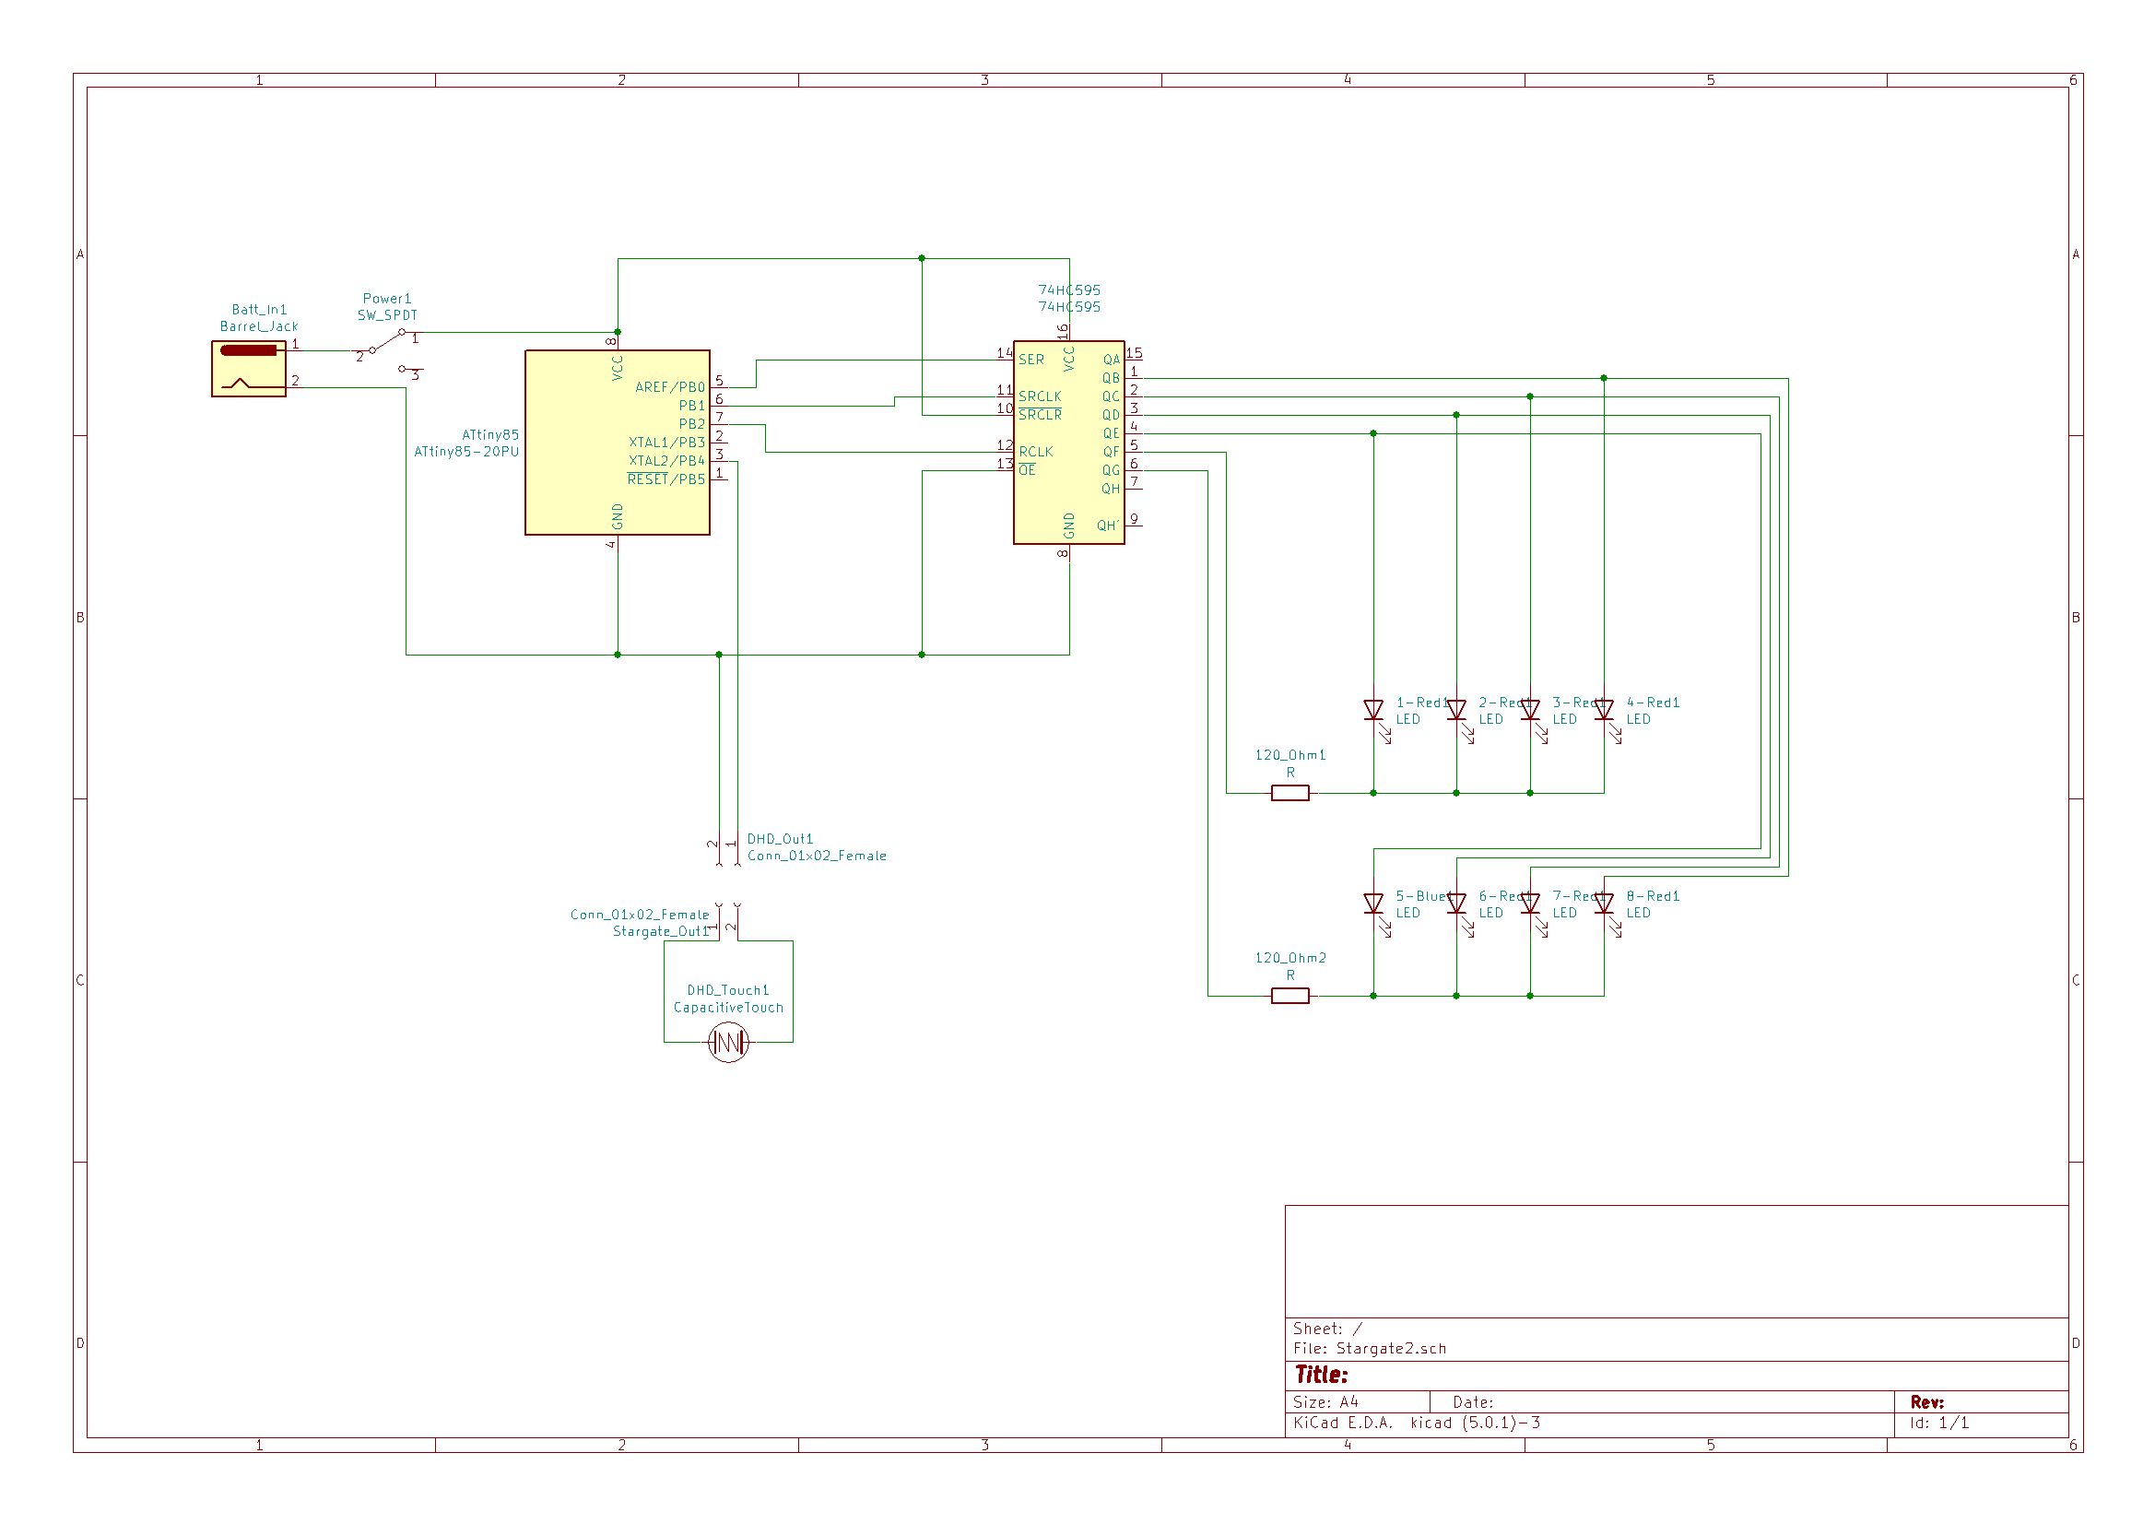The image size is (2155, 1524).
Task: Click the File: Stargate2.sch text
Action: (1370, 1349)
